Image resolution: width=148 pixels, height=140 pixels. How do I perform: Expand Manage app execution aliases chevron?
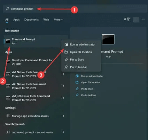click(x=63, y=116)
